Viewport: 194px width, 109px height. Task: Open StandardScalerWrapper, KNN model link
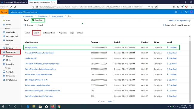[x=36, y=80]
